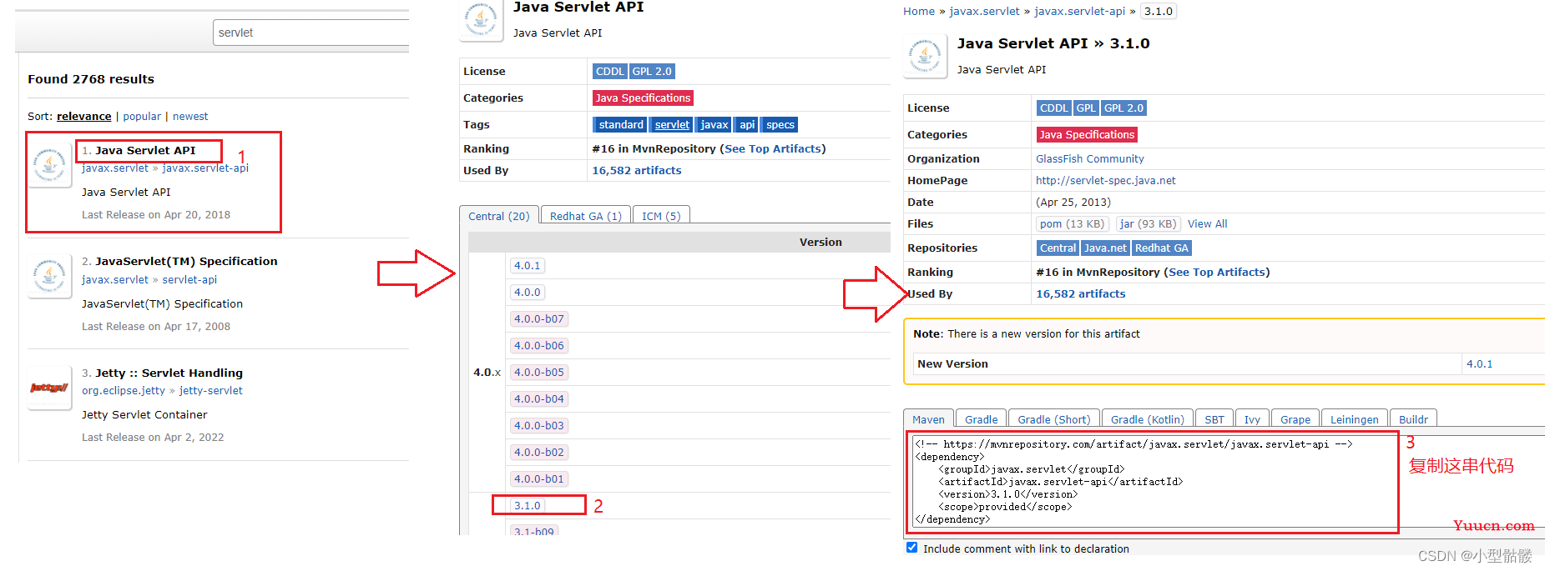Screen dimensions: 1545x571
Task: Open javax.servlet breadcrumb link
Action: tap(985, 12)
